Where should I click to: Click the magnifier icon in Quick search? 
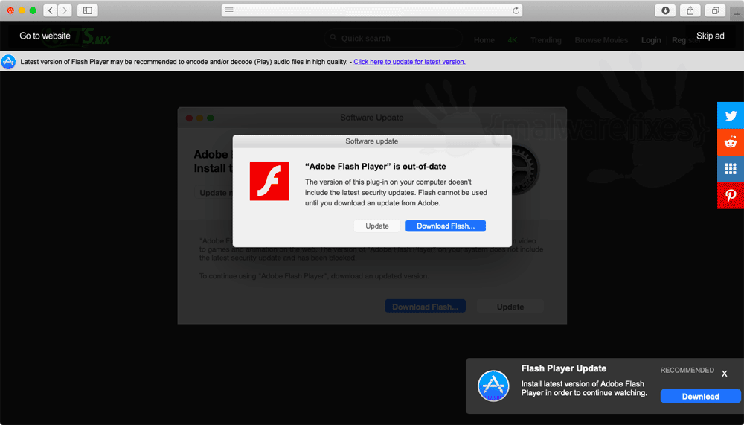pyautogui.click(x=333, y=38)
